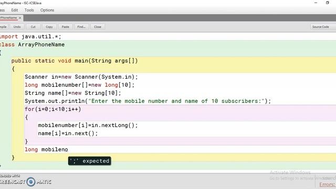336x189 pixels.
Task: Click the Scanner in=new Scanner line
Action: pos(81,77)
